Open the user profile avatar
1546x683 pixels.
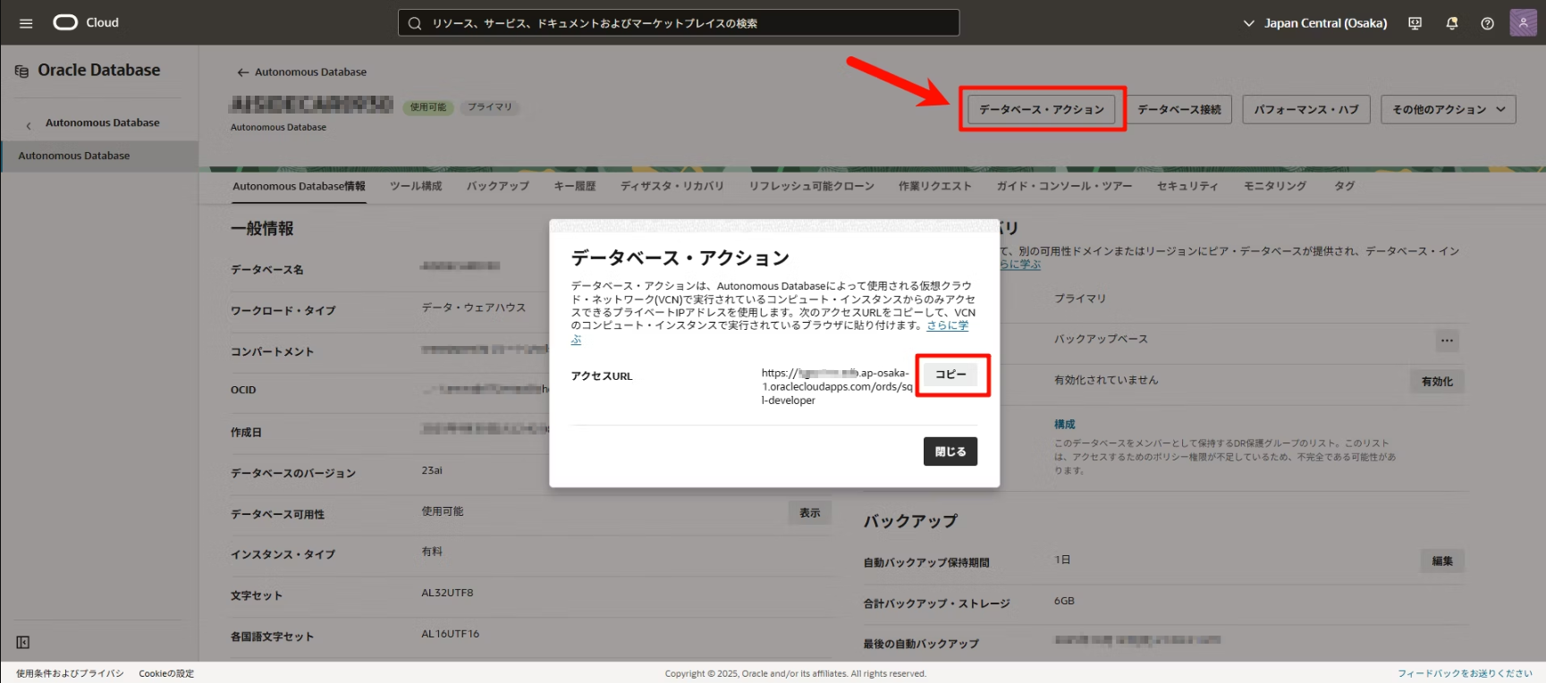coord(1523,22)
